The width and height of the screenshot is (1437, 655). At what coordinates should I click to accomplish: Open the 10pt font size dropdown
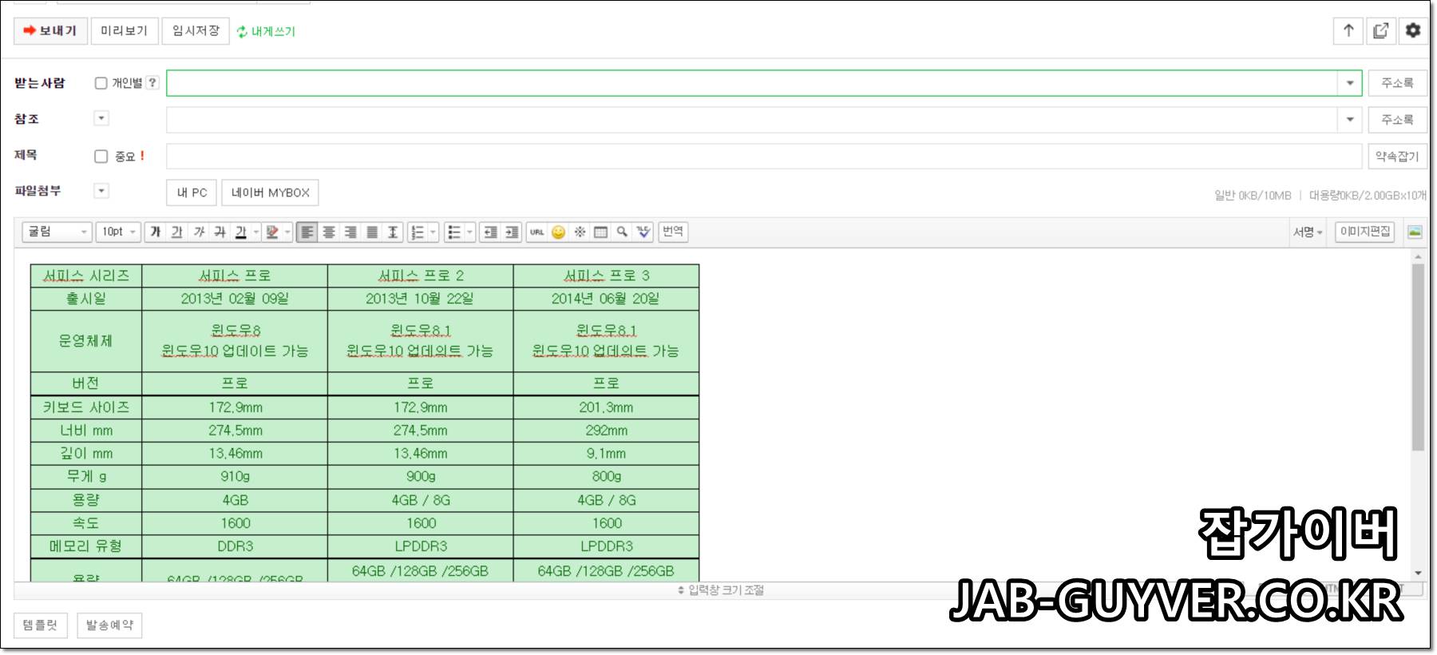point(119,232)
